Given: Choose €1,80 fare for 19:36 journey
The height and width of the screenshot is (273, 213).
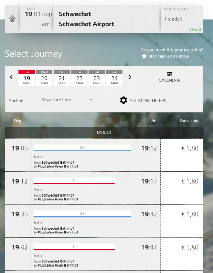Looking at the screenshot, I should click(190, 215).
